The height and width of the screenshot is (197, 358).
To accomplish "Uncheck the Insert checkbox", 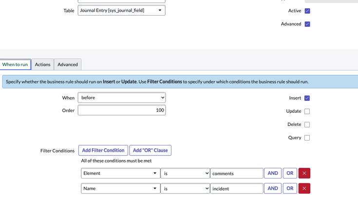I will click(307, 98).
